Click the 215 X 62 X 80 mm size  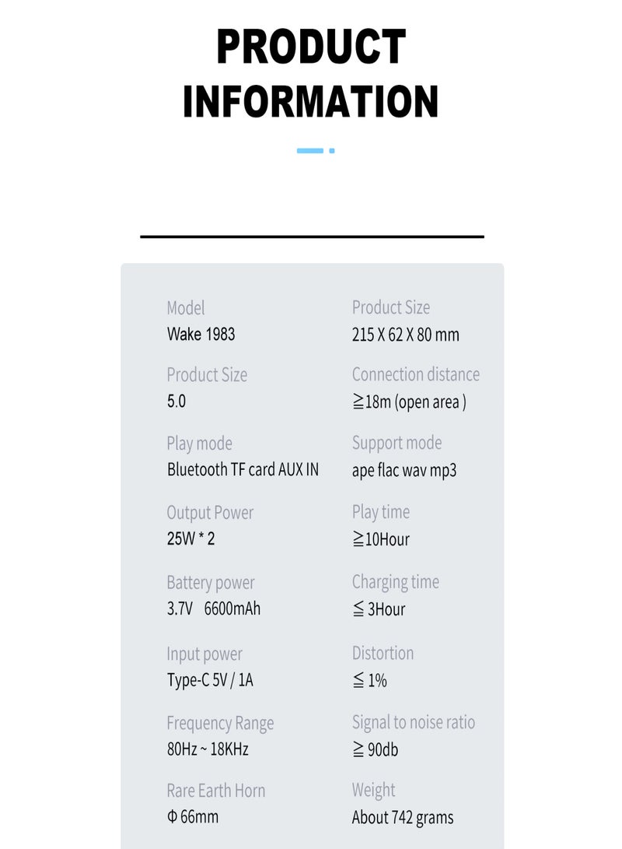point(406,335)
